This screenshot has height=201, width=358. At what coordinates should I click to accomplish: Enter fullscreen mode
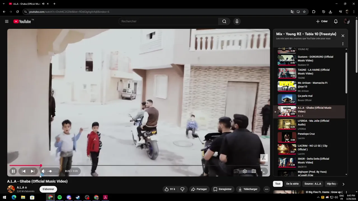263,171
